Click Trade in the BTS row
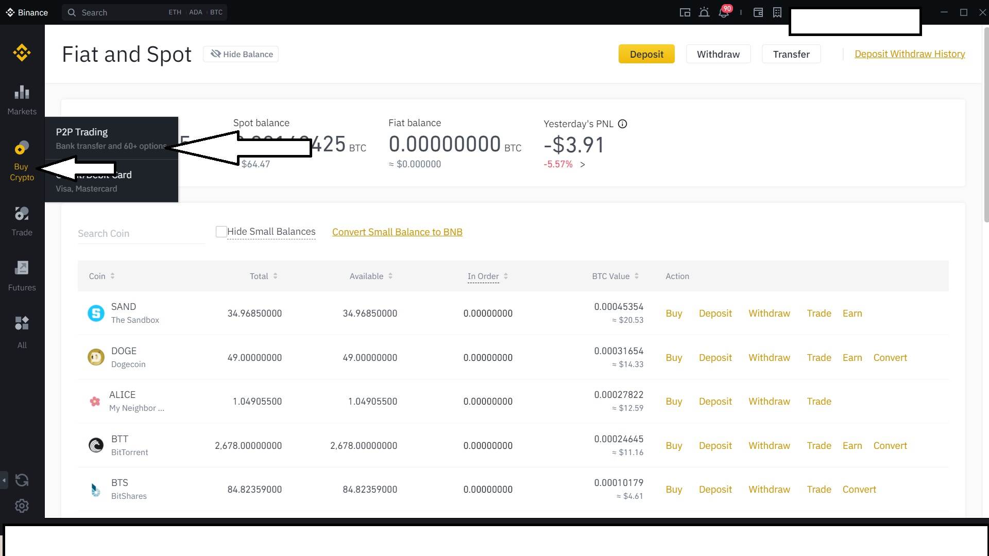 point(819,489)
